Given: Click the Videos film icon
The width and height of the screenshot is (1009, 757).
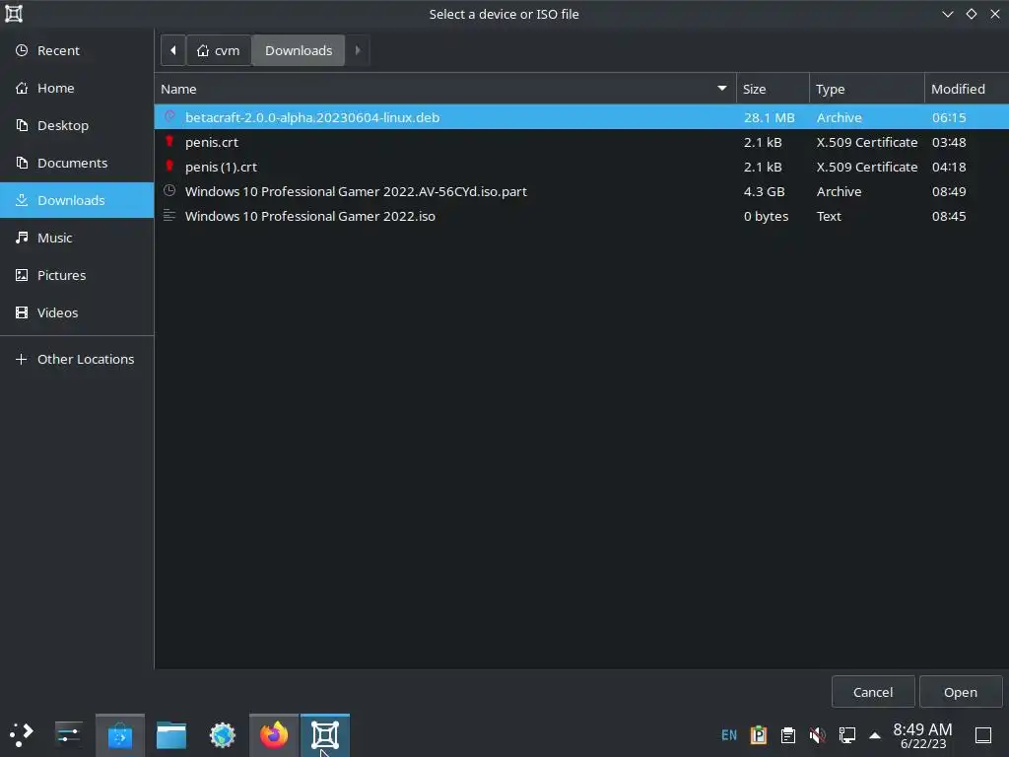Looking at the screenshot, I should (22, 311).
